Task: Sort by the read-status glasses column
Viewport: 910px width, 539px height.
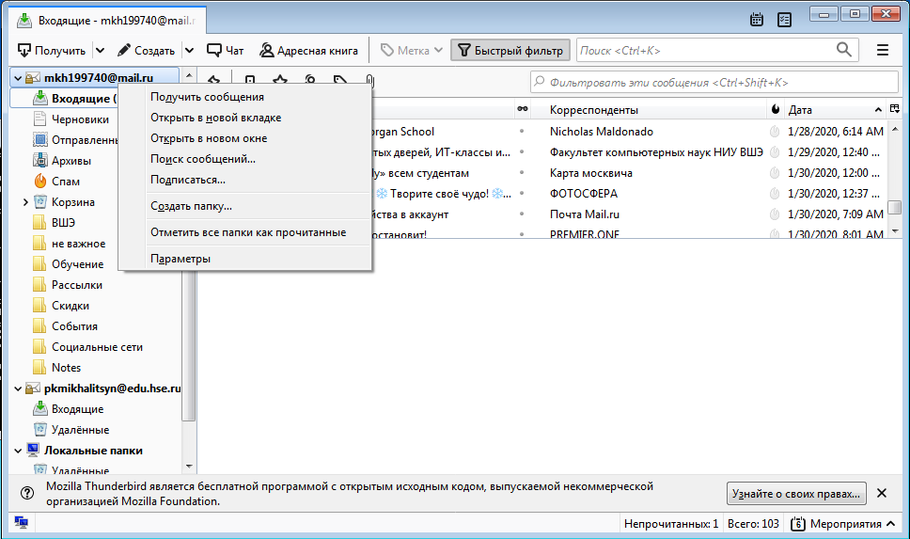Action: (x=523, y=109)
